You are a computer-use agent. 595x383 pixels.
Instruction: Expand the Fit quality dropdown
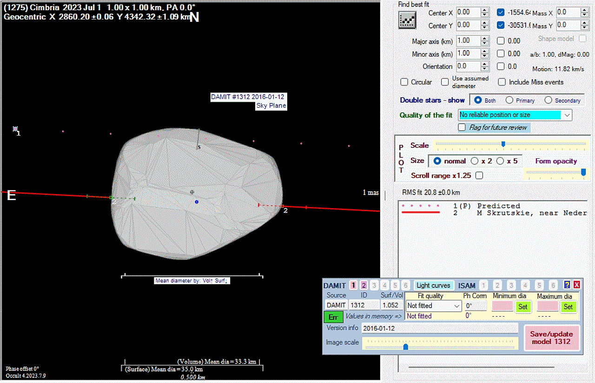click(x=456, y=306)
